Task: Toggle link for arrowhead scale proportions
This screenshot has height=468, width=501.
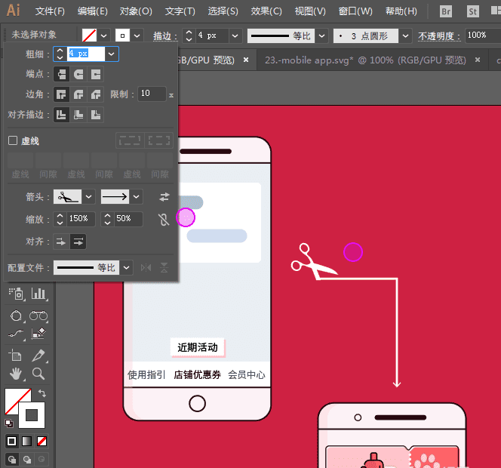Action: coord(164,219)
